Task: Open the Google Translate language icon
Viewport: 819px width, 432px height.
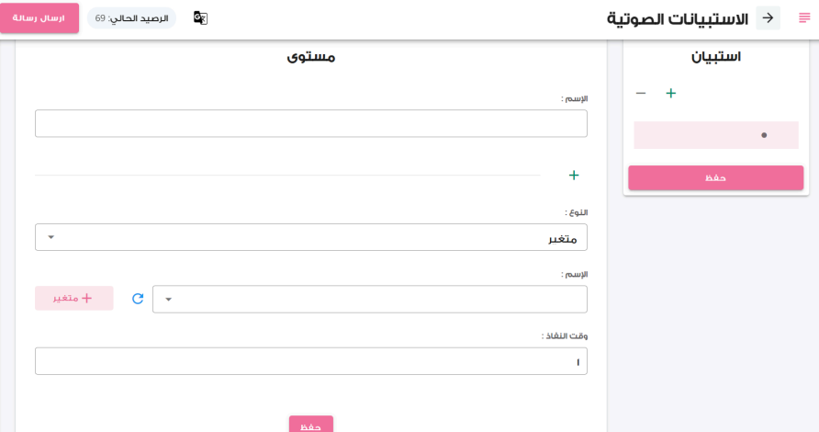Action: [200, 17]
